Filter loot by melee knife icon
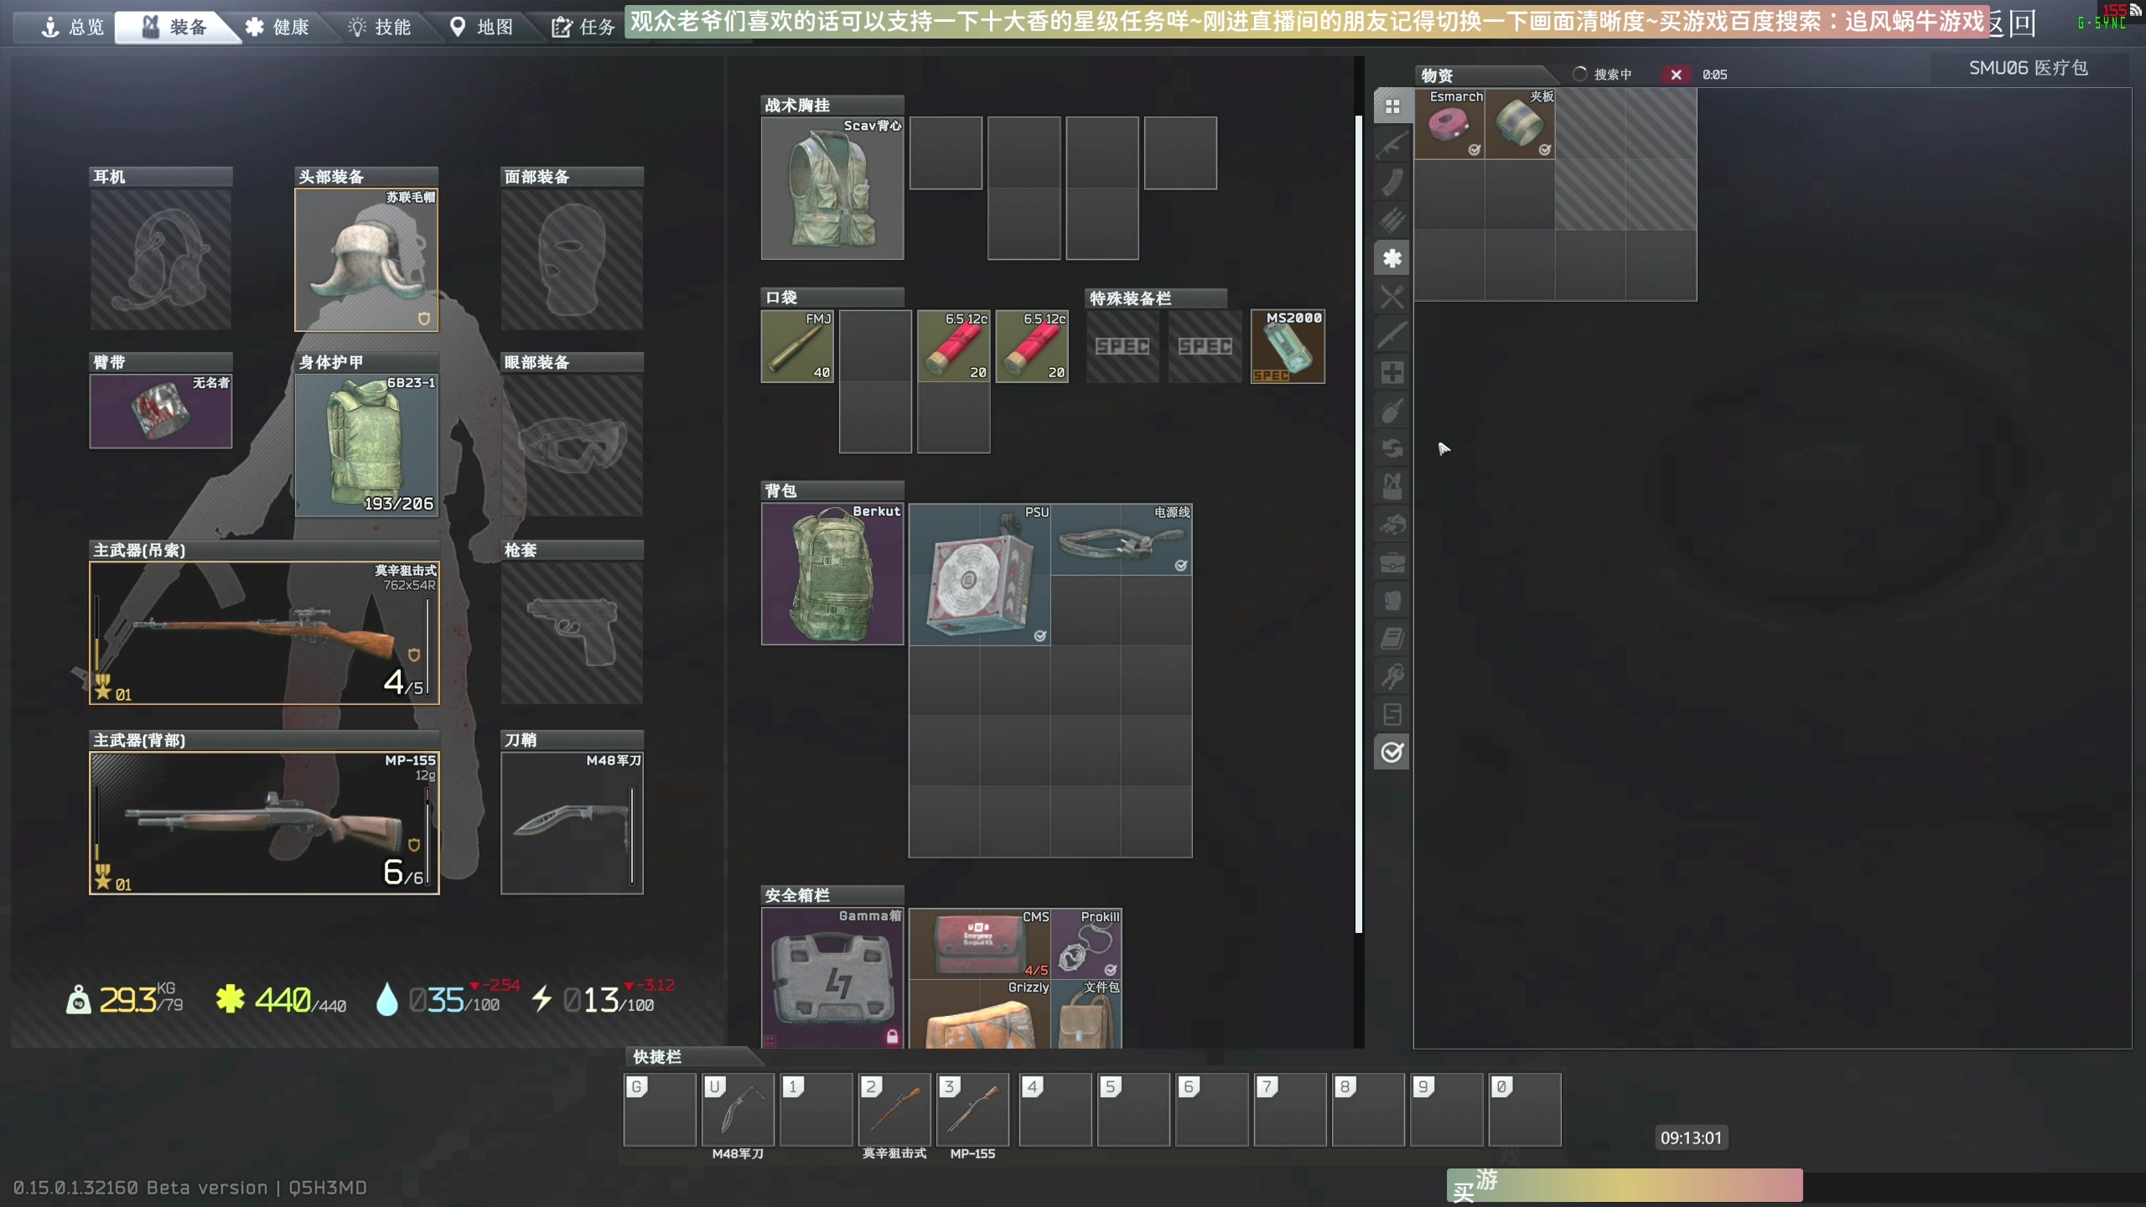This screenshot has height=1207, width=2146. [1392, 334]
